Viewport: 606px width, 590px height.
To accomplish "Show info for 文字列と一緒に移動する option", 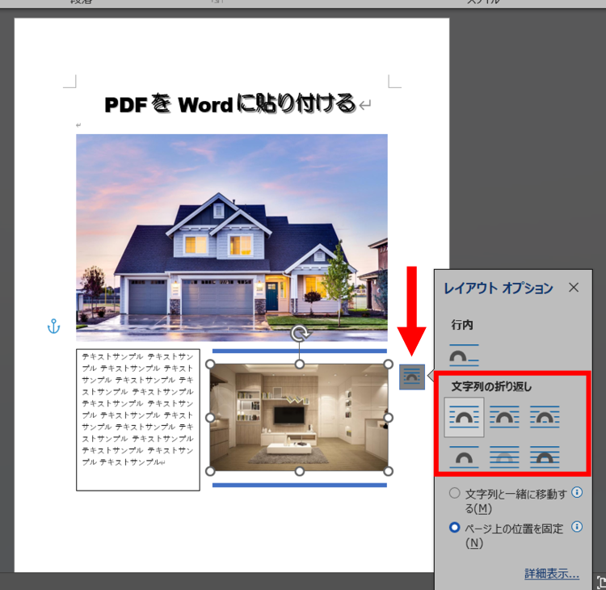I will coord(577,492).
